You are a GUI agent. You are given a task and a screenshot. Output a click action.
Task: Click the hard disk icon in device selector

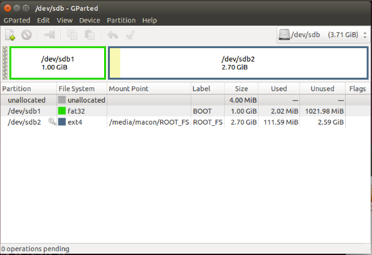(284, 35)
